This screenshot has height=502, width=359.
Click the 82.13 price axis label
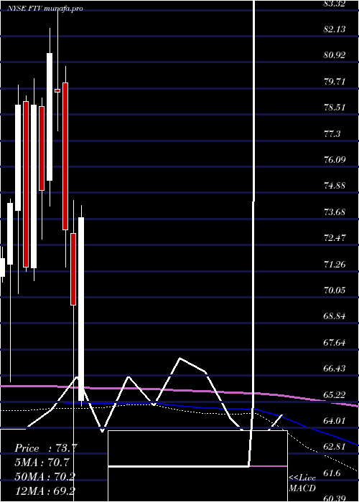pyautogui.click(x=335, y=29)
